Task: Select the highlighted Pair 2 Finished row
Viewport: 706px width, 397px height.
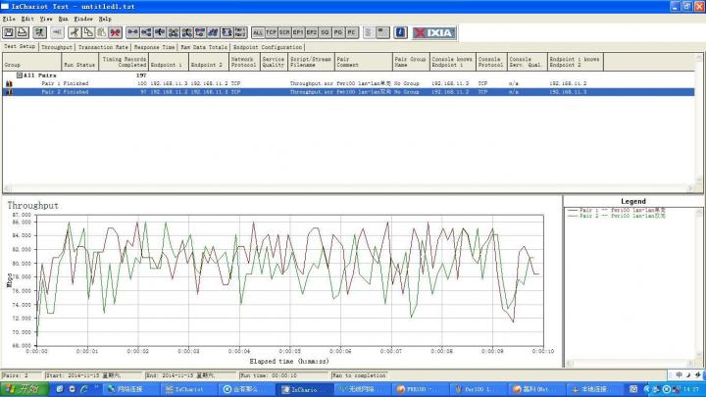Action: (x=349, y=92)
